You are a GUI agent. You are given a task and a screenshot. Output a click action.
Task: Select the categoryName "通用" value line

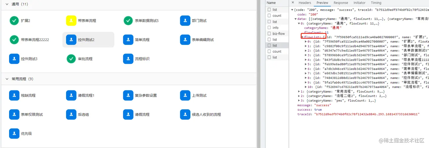tap(323, 28)
